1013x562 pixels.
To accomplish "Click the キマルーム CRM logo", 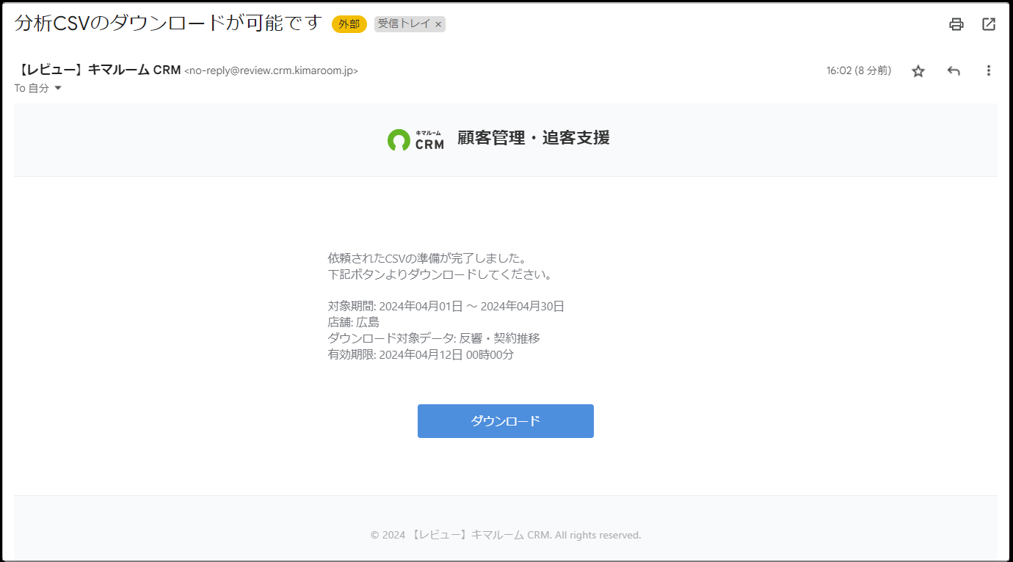I will pos(415,139).
